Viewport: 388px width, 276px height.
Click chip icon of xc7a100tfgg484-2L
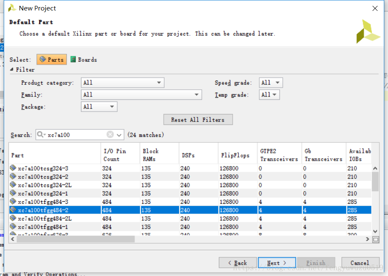click(x=13, y=218)
